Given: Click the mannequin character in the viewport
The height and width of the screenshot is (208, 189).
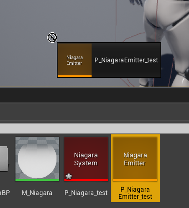Looking at the screenshot, I should (x=166, y=42).
